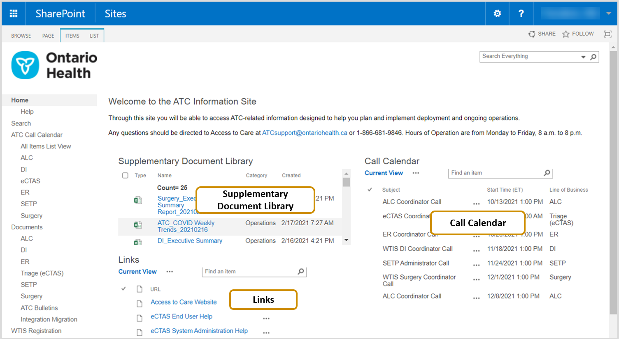This screenshot has width=619, height=339.
Task: Open Help in the left navigation
Action: pos(27,112)
